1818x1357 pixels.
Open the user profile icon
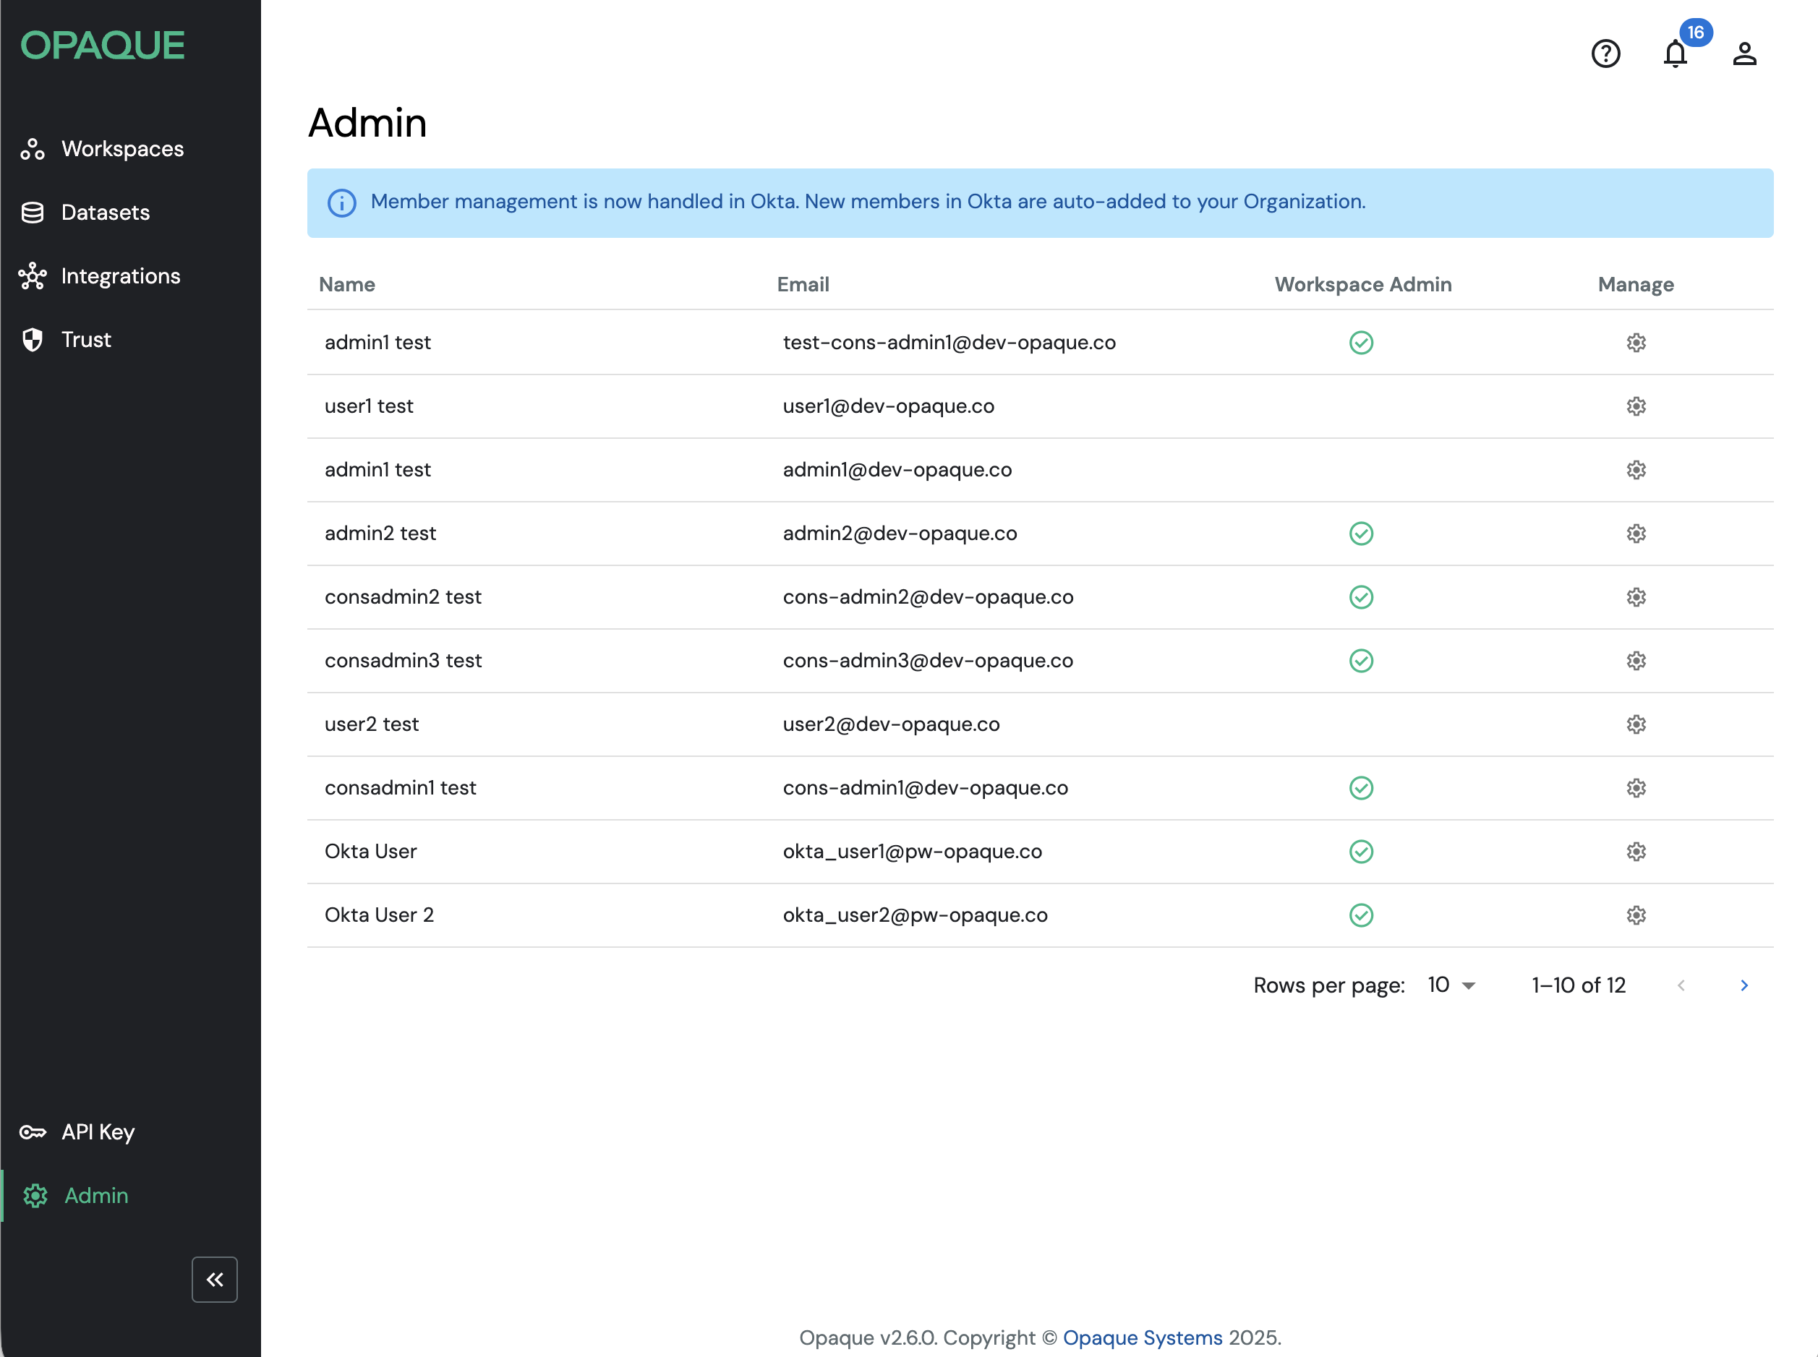coord(1744,54)
